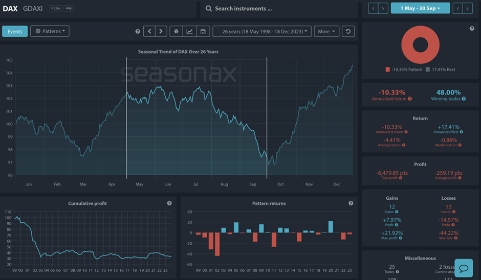Click the 44y badge
Screen dimensions: 481x280
point(69,8)
